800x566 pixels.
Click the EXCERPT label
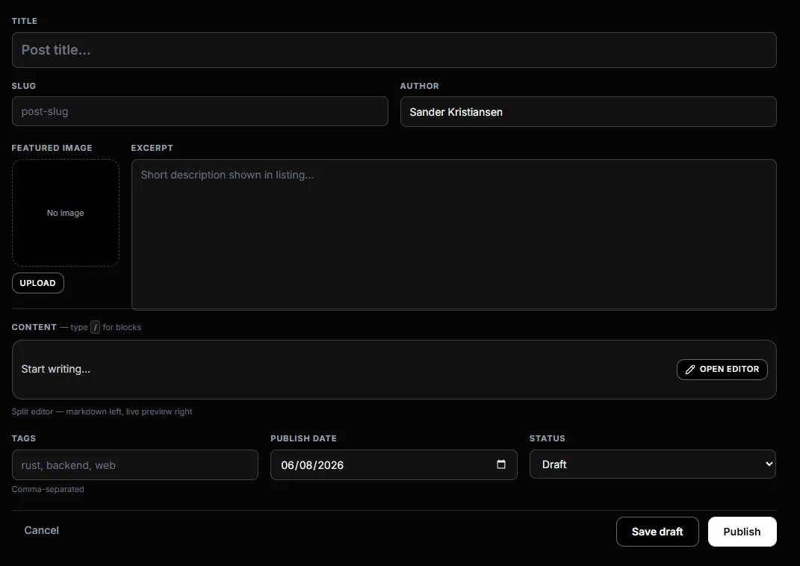click(152, 148)
